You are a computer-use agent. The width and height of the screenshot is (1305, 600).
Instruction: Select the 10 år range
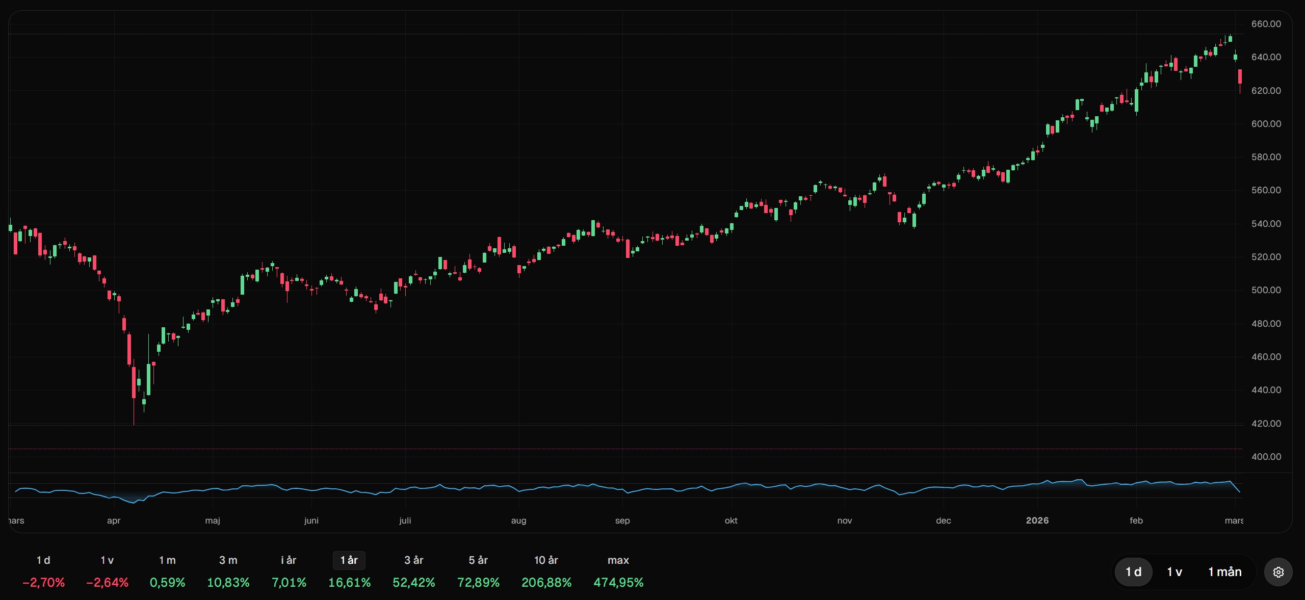[546, 560]
